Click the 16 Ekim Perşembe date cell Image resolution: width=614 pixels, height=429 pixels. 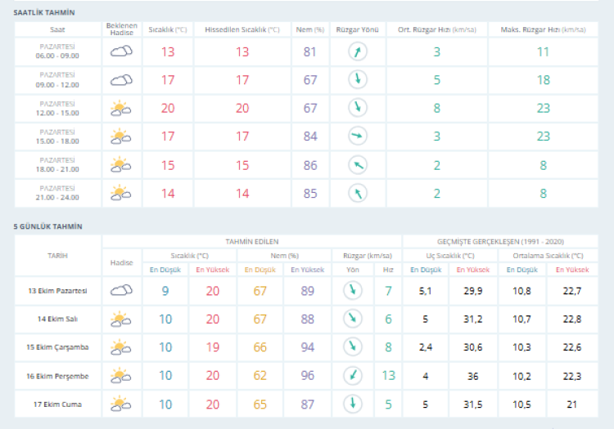pos(57,375)
